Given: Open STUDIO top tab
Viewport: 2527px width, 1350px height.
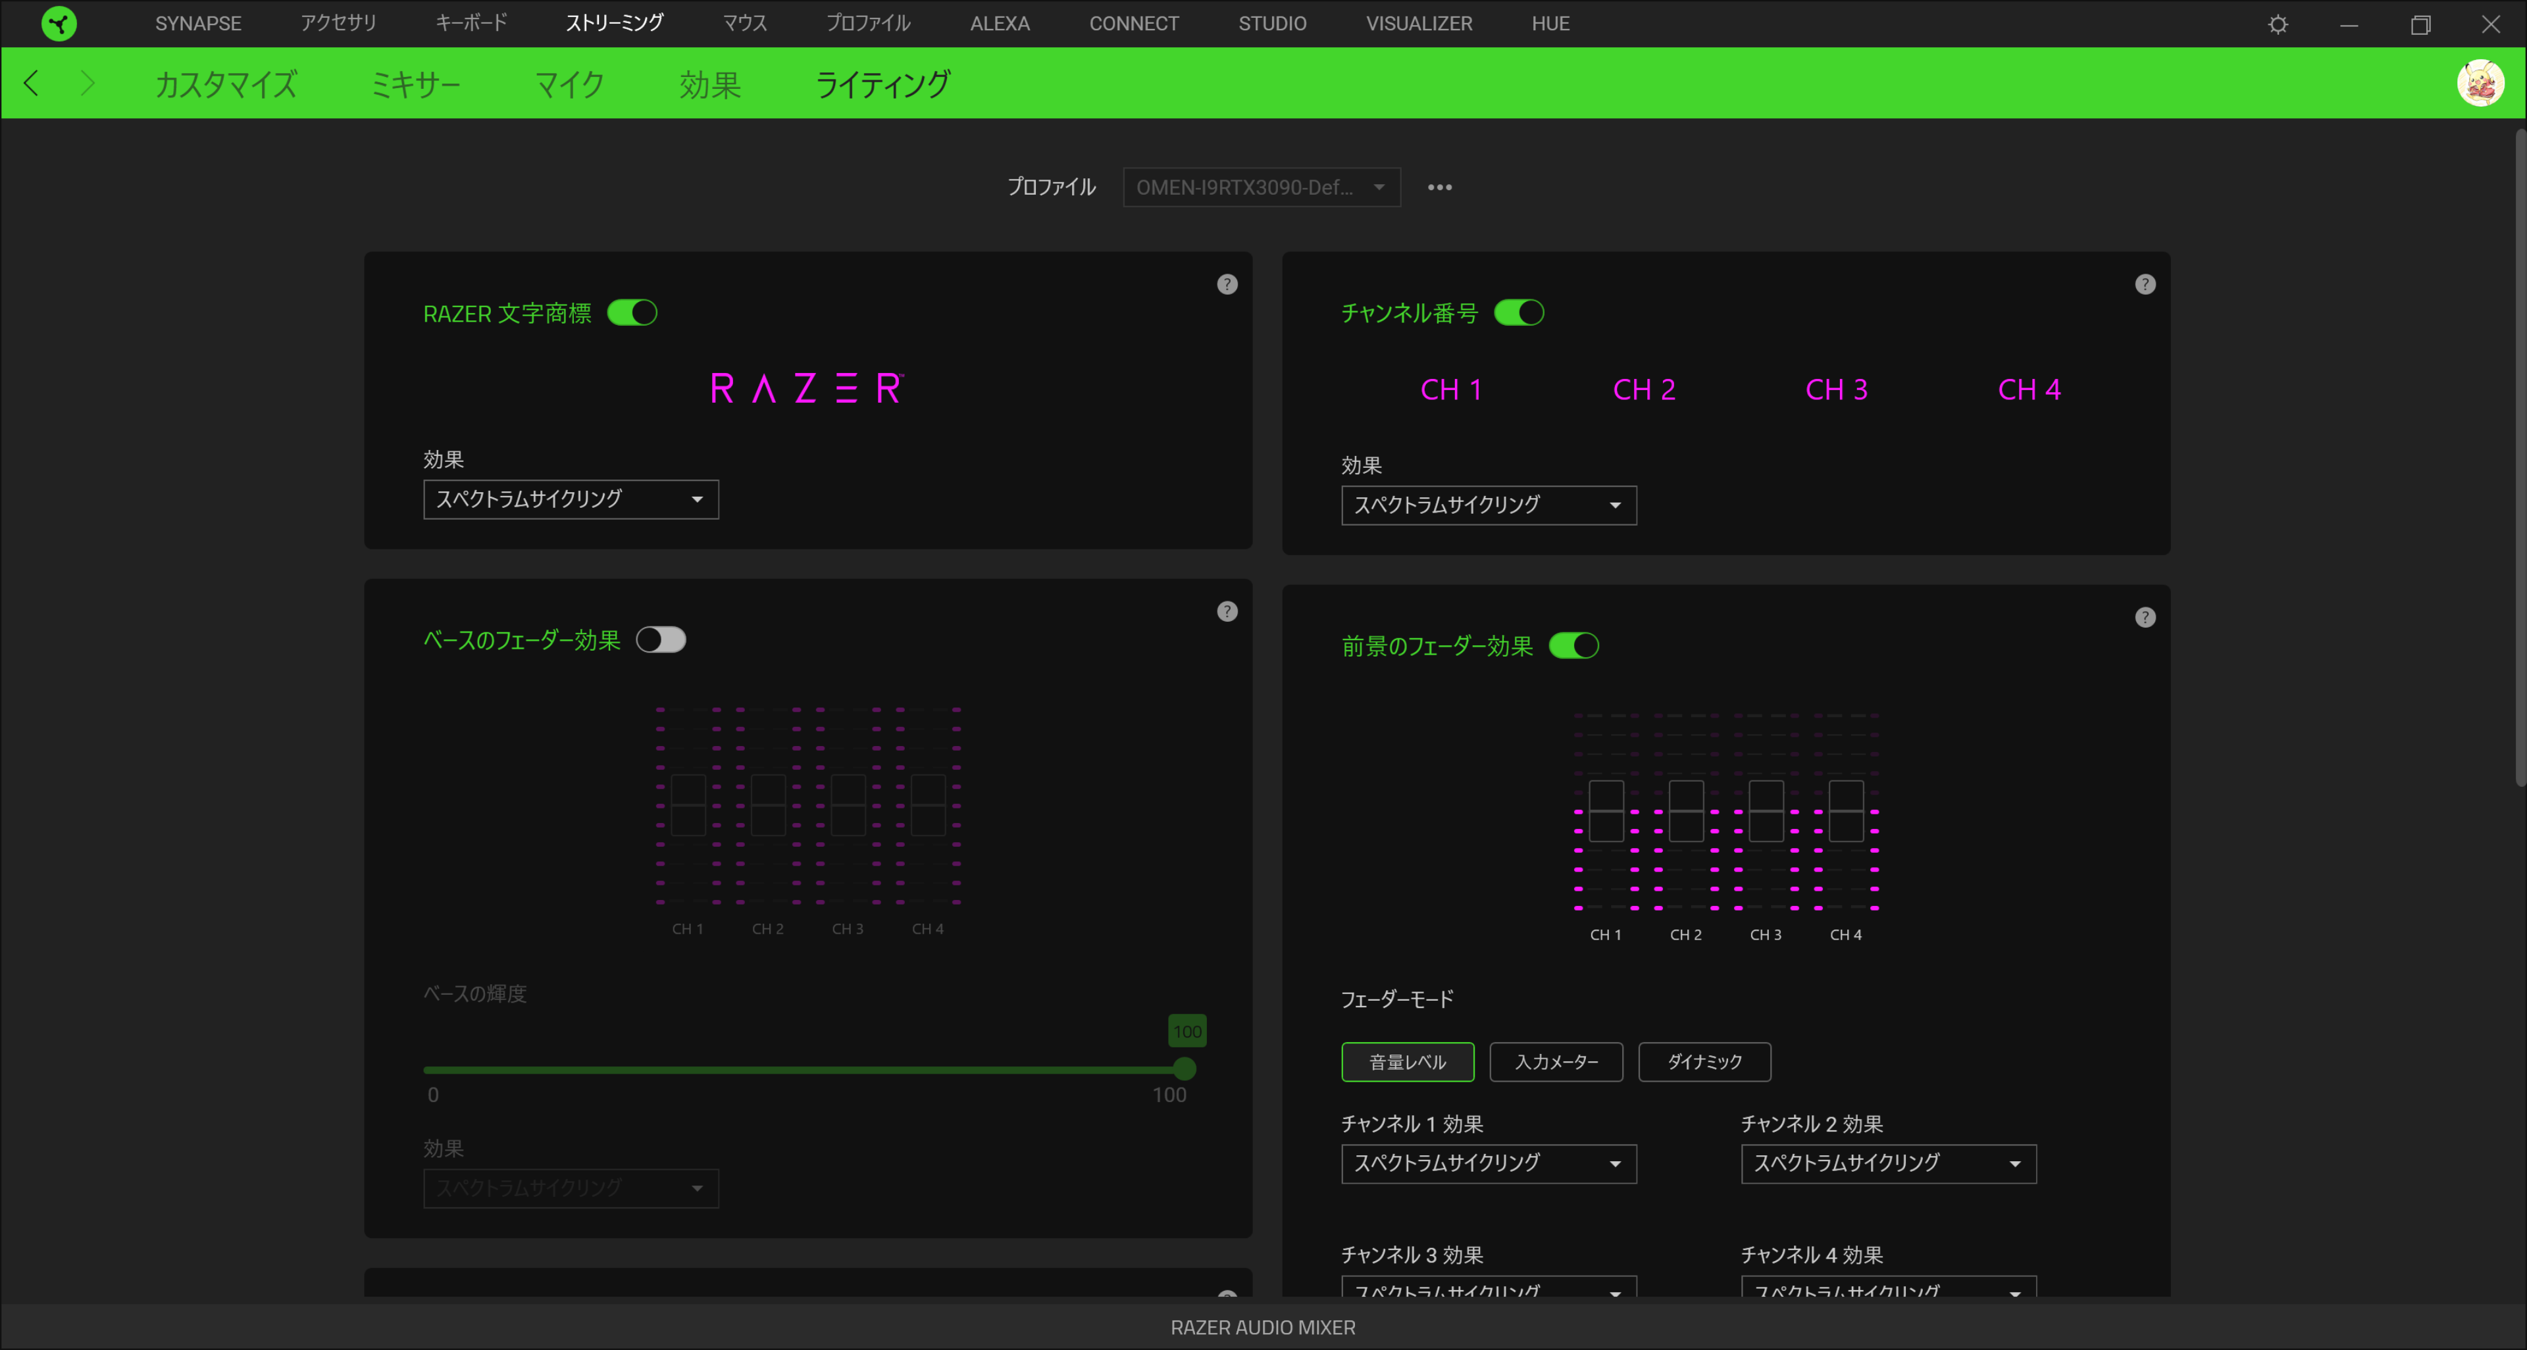Looking at the screenshot, I should pos(1272,24).
